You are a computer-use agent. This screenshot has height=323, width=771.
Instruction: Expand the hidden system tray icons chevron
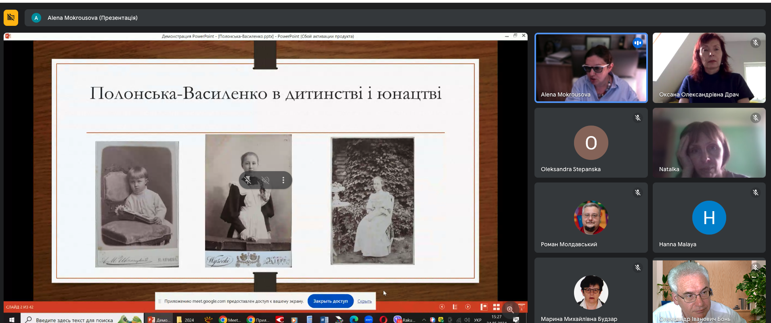tap(424, 320)
